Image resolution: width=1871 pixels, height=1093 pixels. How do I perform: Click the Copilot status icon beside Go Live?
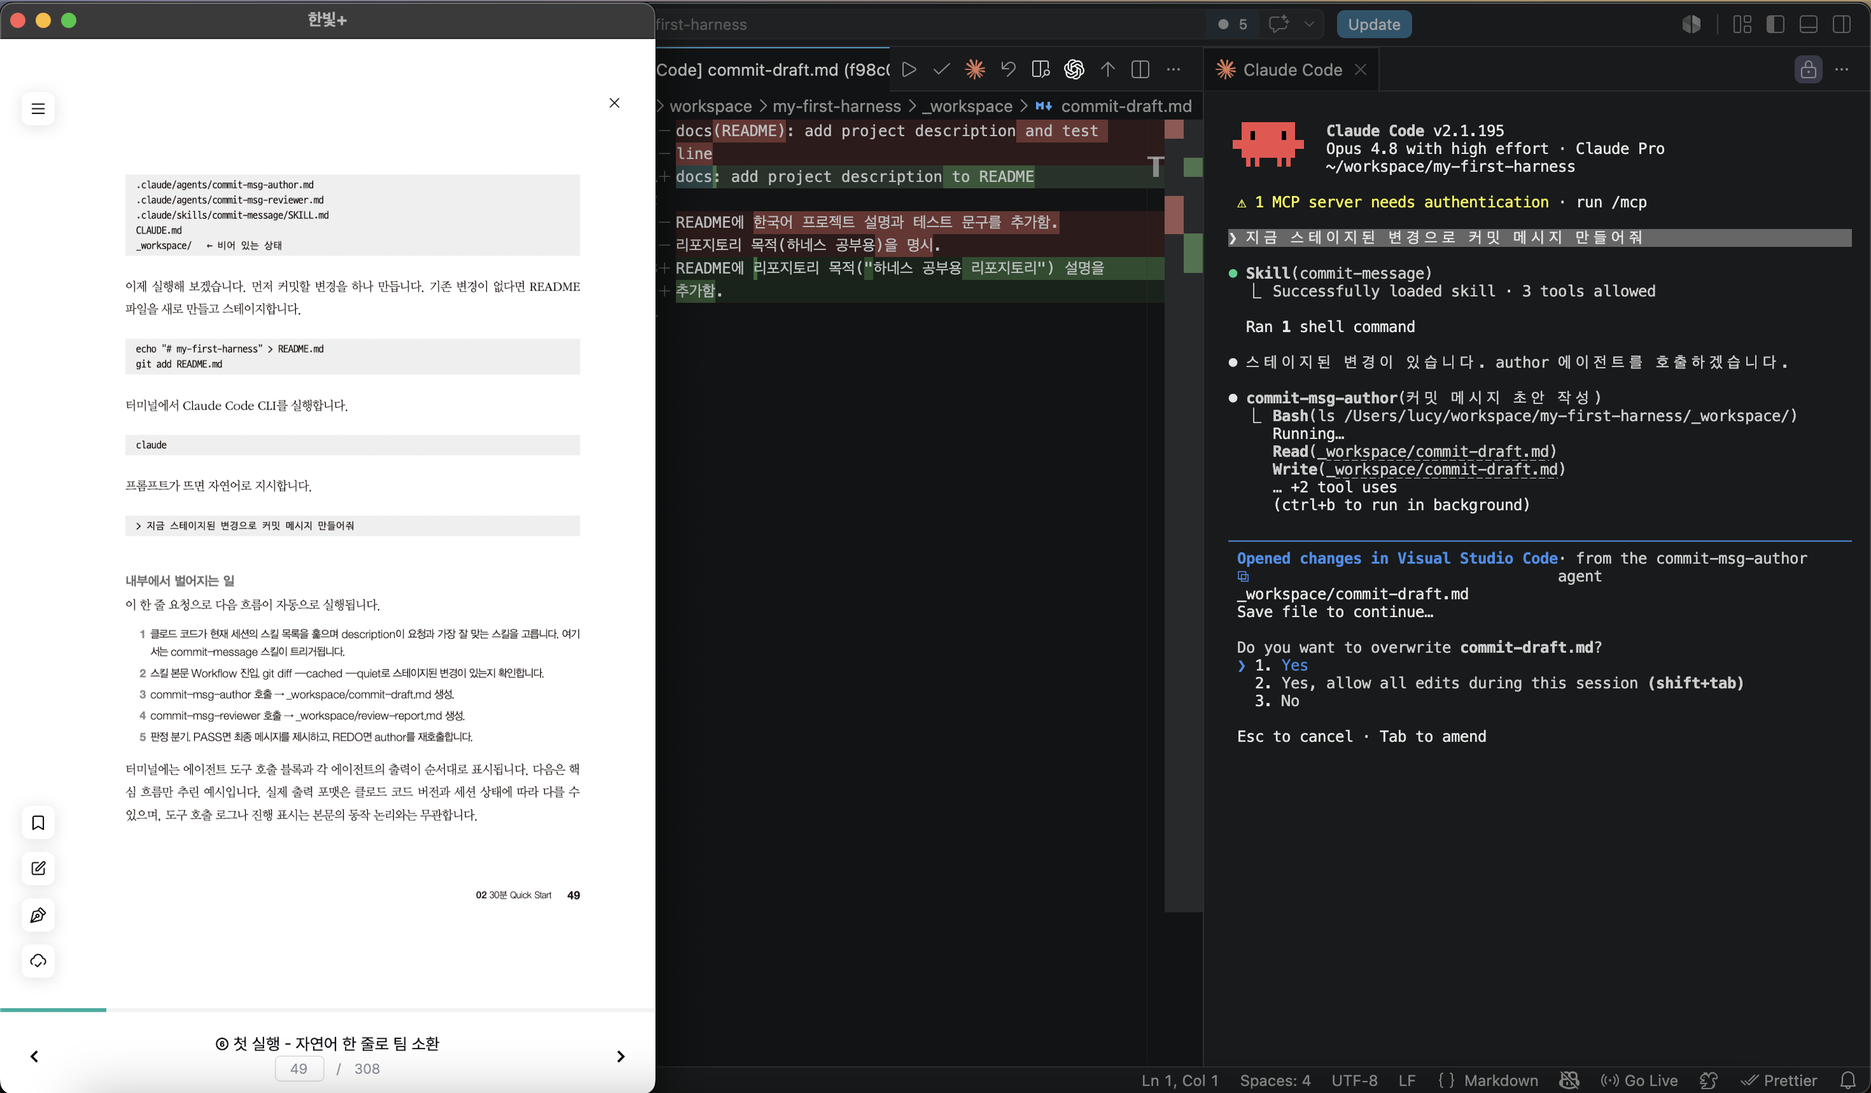[1708, 1080]
